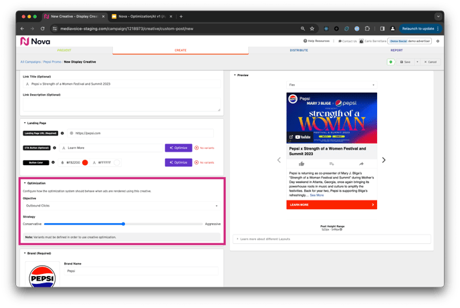This screenshot has width=460, height=308.
Task: Click the Link Description text field
Action: 121,105
